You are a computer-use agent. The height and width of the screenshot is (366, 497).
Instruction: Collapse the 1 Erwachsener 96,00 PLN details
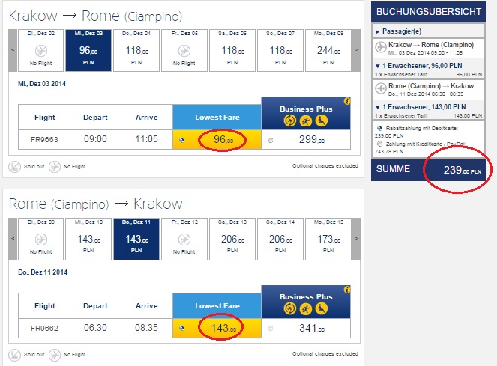(377, 67)
